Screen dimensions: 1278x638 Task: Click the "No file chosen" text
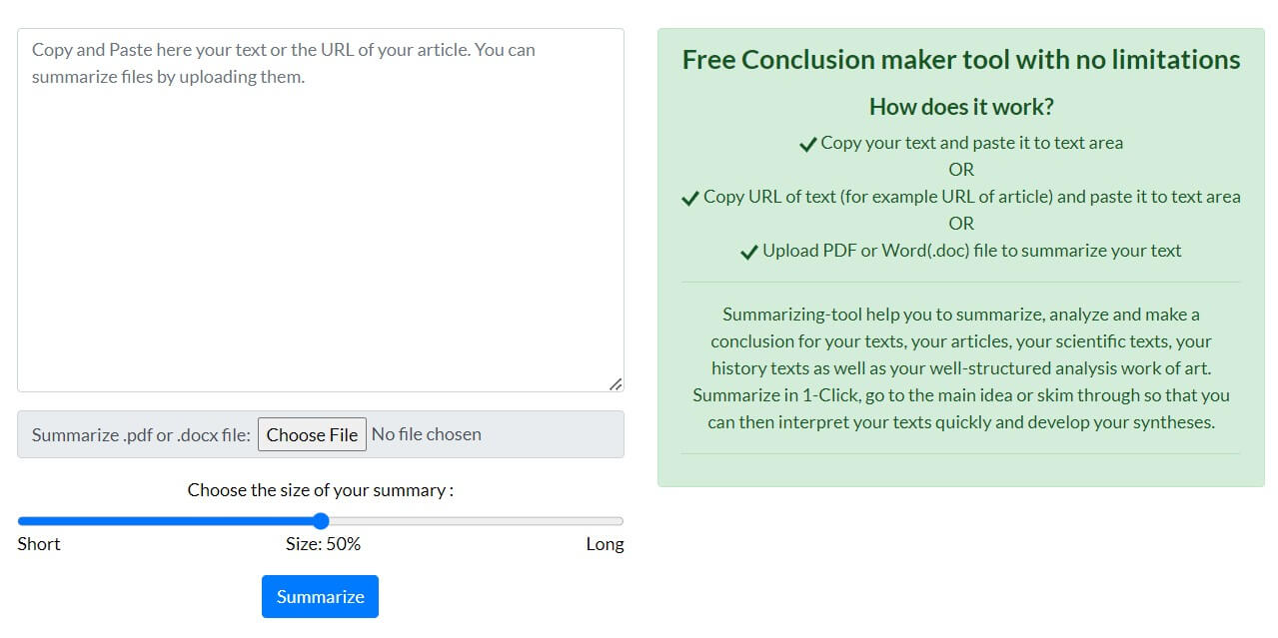tap(426, 434)
